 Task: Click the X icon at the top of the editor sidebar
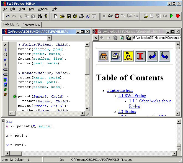click(x=5, y=45)
